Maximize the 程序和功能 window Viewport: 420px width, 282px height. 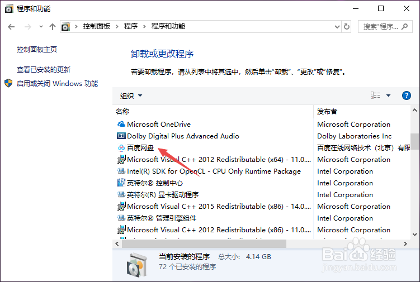[x=381, y=8]
